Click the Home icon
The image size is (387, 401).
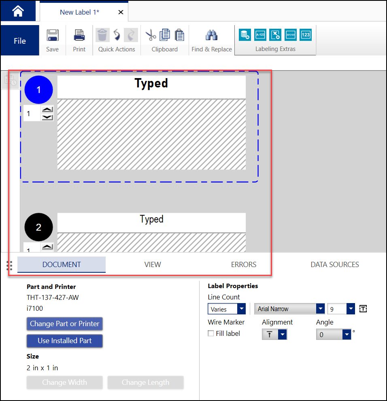pos(18,11)
